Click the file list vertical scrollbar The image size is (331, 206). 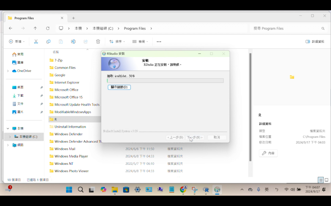(251, 107)
